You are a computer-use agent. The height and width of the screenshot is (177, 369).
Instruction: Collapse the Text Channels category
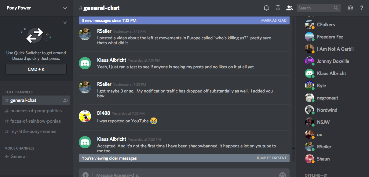19,92
